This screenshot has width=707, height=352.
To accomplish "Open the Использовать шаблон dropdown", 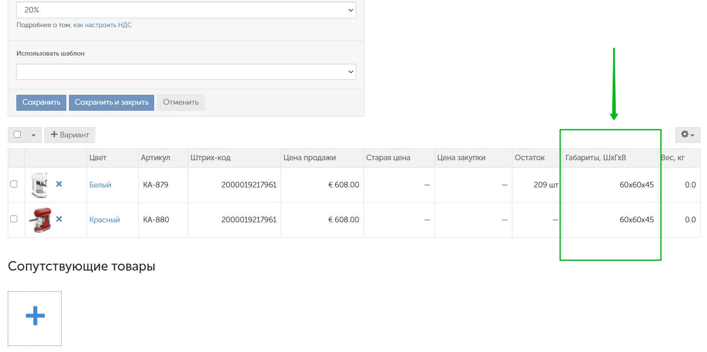I will click(x=186, y=72).
